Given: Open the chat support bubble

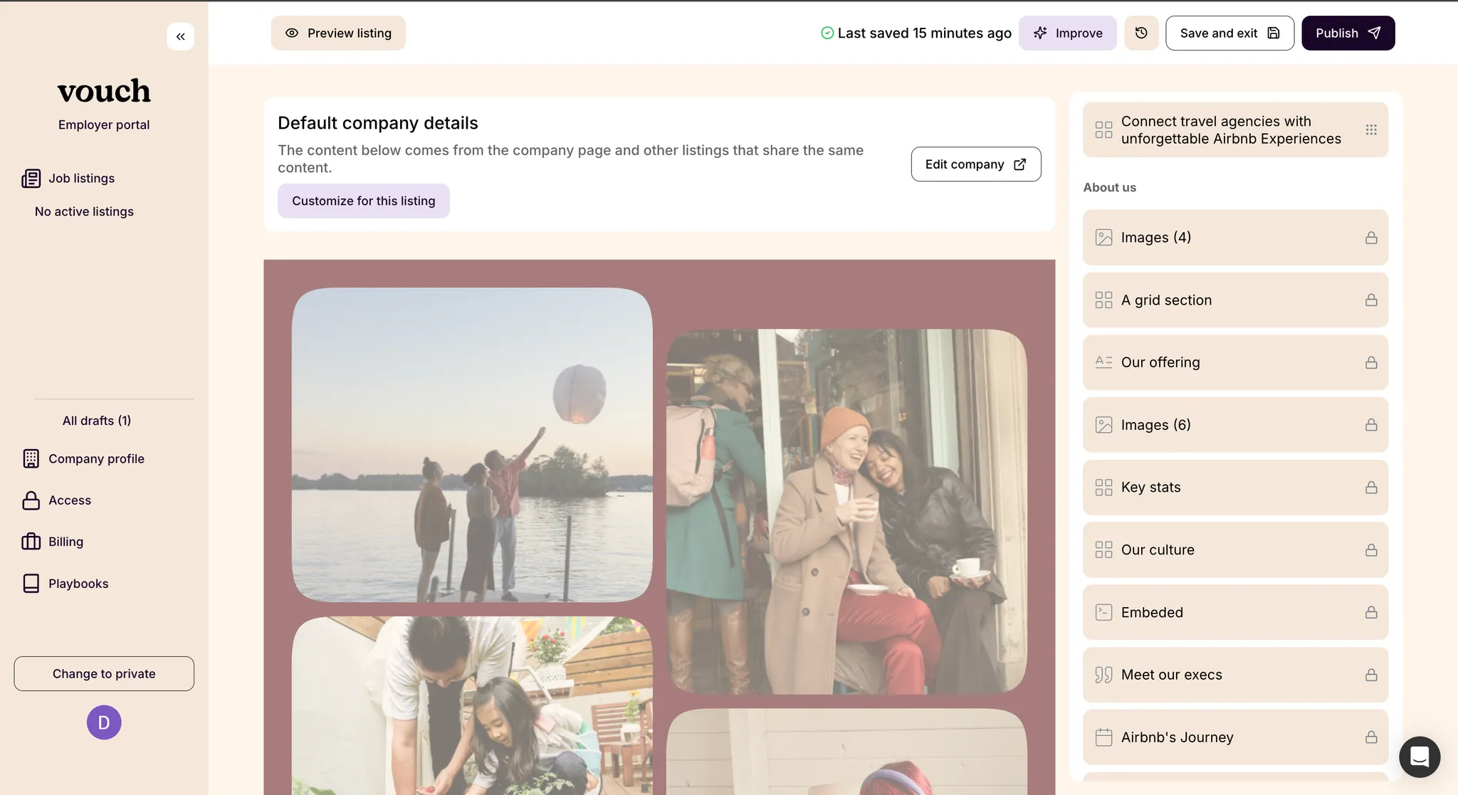Looking at the screenshot, I should [1420, 757].
